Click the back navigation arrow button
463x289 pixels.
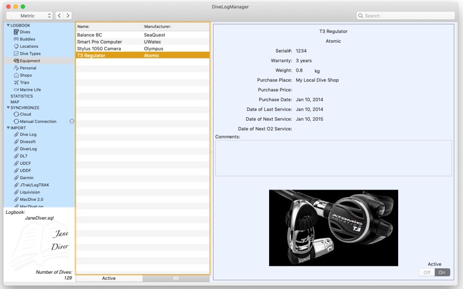click(59, 16)
